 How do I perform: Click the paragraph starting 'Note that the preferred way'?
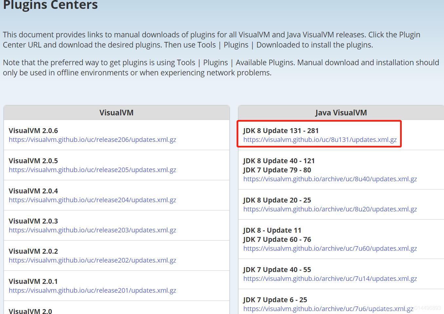(221, 68)
